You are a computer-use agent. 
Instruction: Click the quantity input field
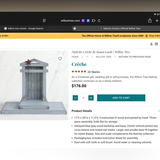tap(83, 98)
